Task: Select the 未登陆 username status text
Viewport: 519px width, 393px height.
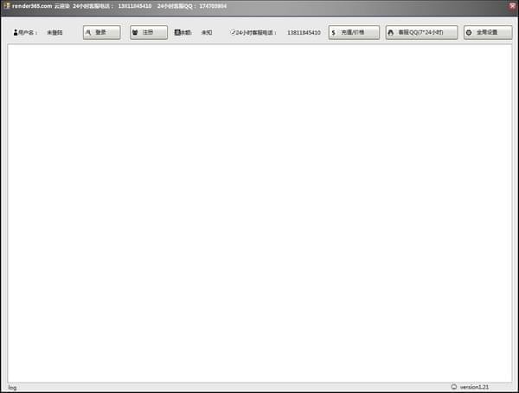Action: click(54, 33)
